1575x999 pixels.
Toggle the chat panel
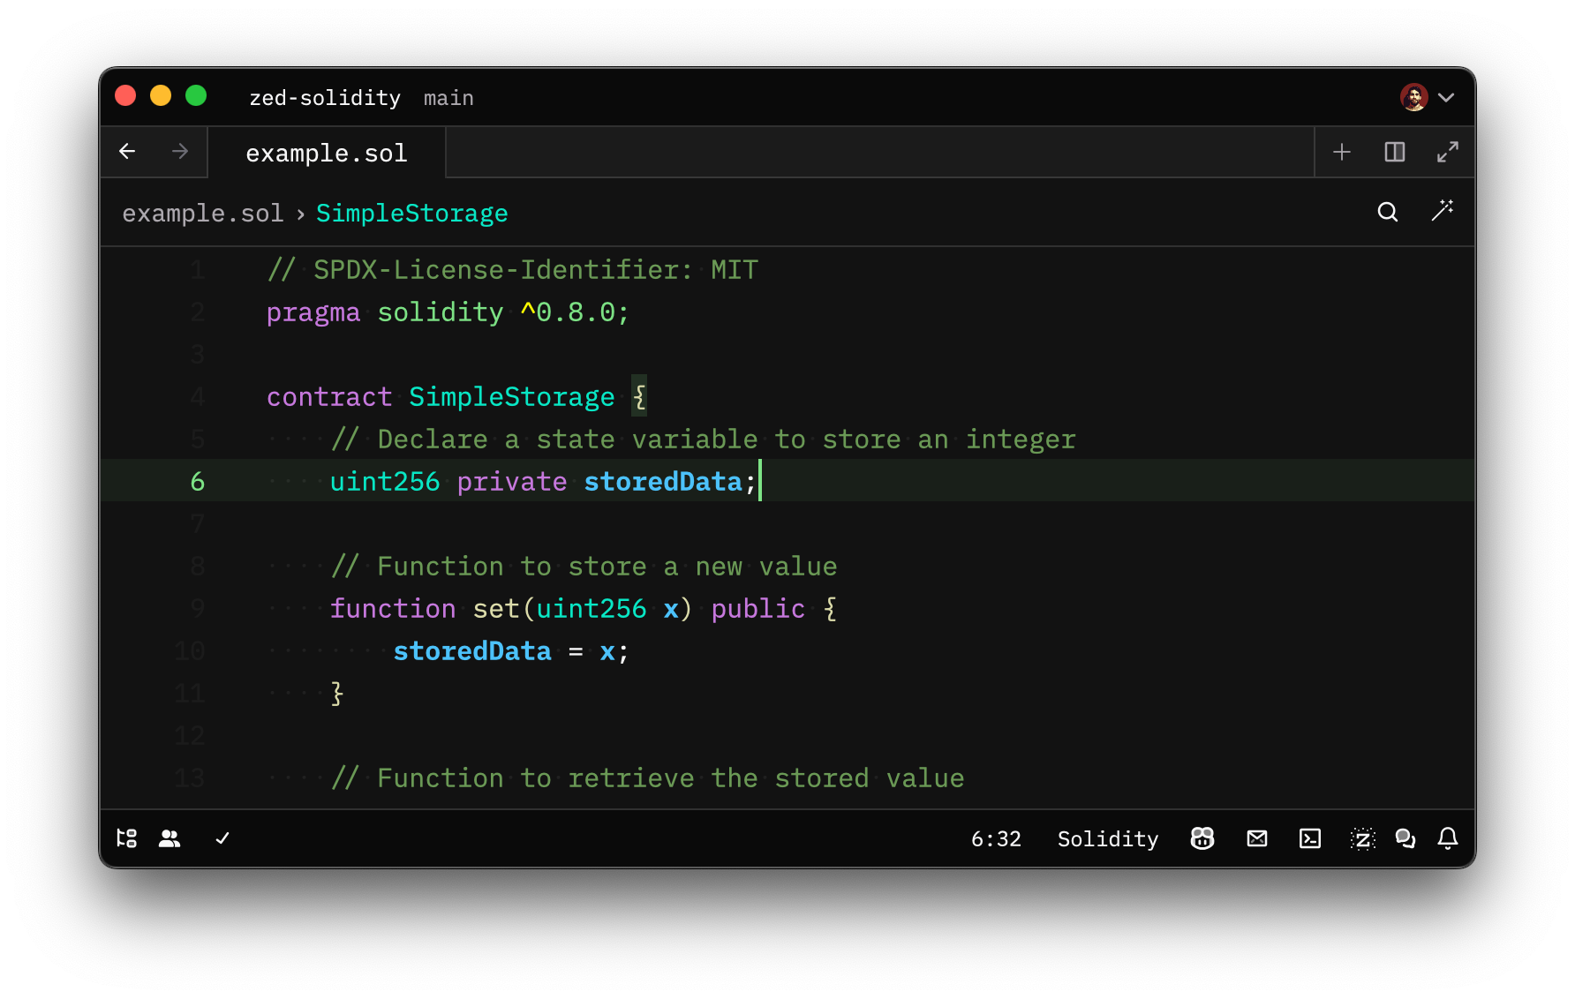coord(1405,838)
